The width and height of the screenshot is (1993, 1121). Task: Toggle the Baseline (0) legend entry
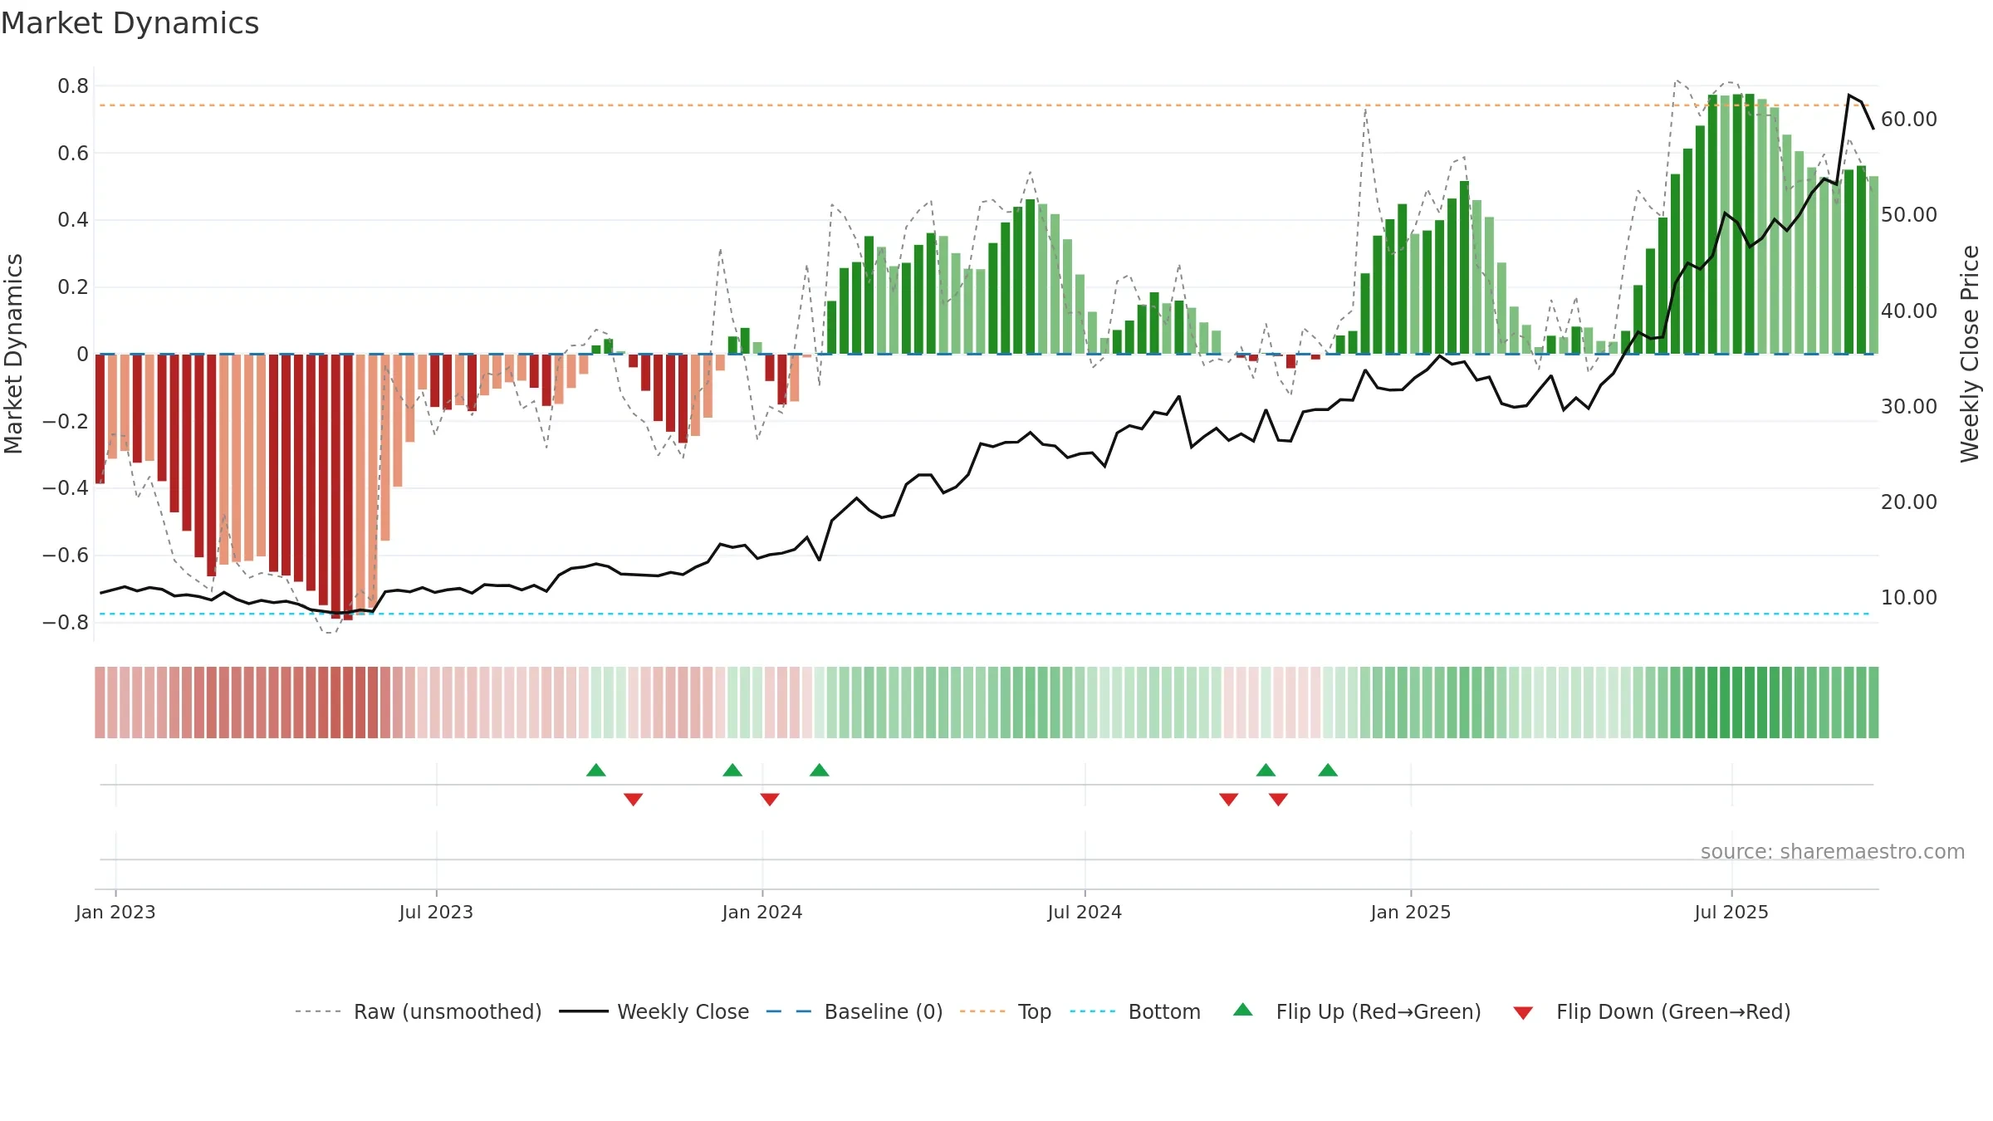854,1011
